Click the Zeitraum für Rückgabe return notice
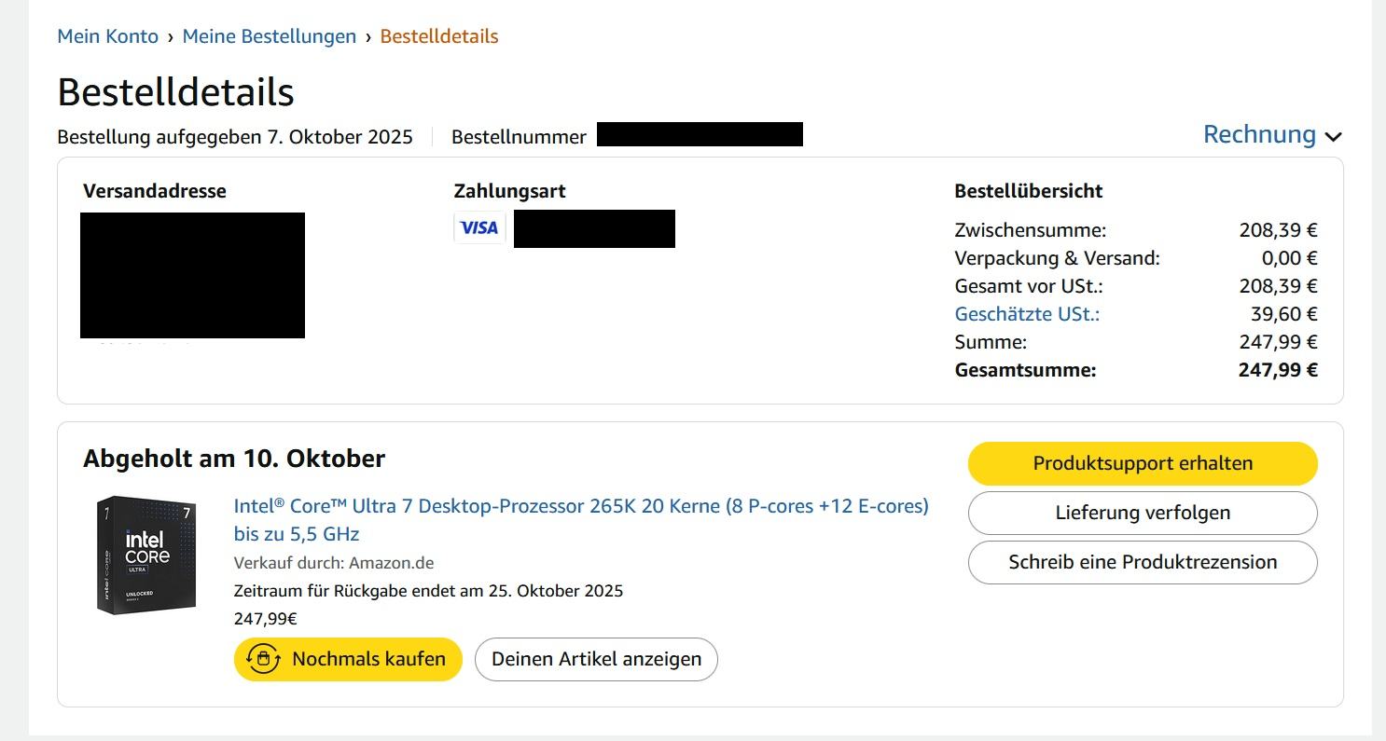Image resolution: width=1386 pixels, height=741 pixels. tap(428, 591)
